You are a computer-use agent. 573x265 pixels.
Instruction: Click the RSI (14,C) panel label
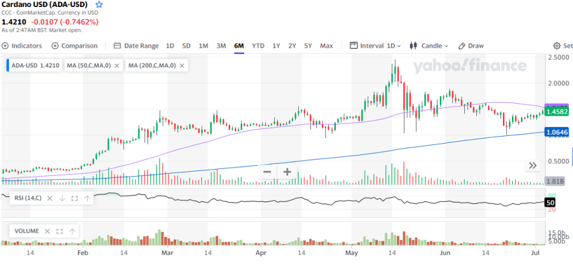tap(28, 198)
